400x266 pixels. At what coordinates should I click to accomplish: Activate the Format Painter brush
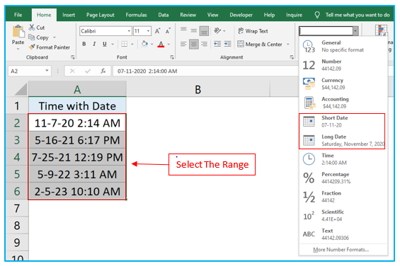click(x=32, y=47)
